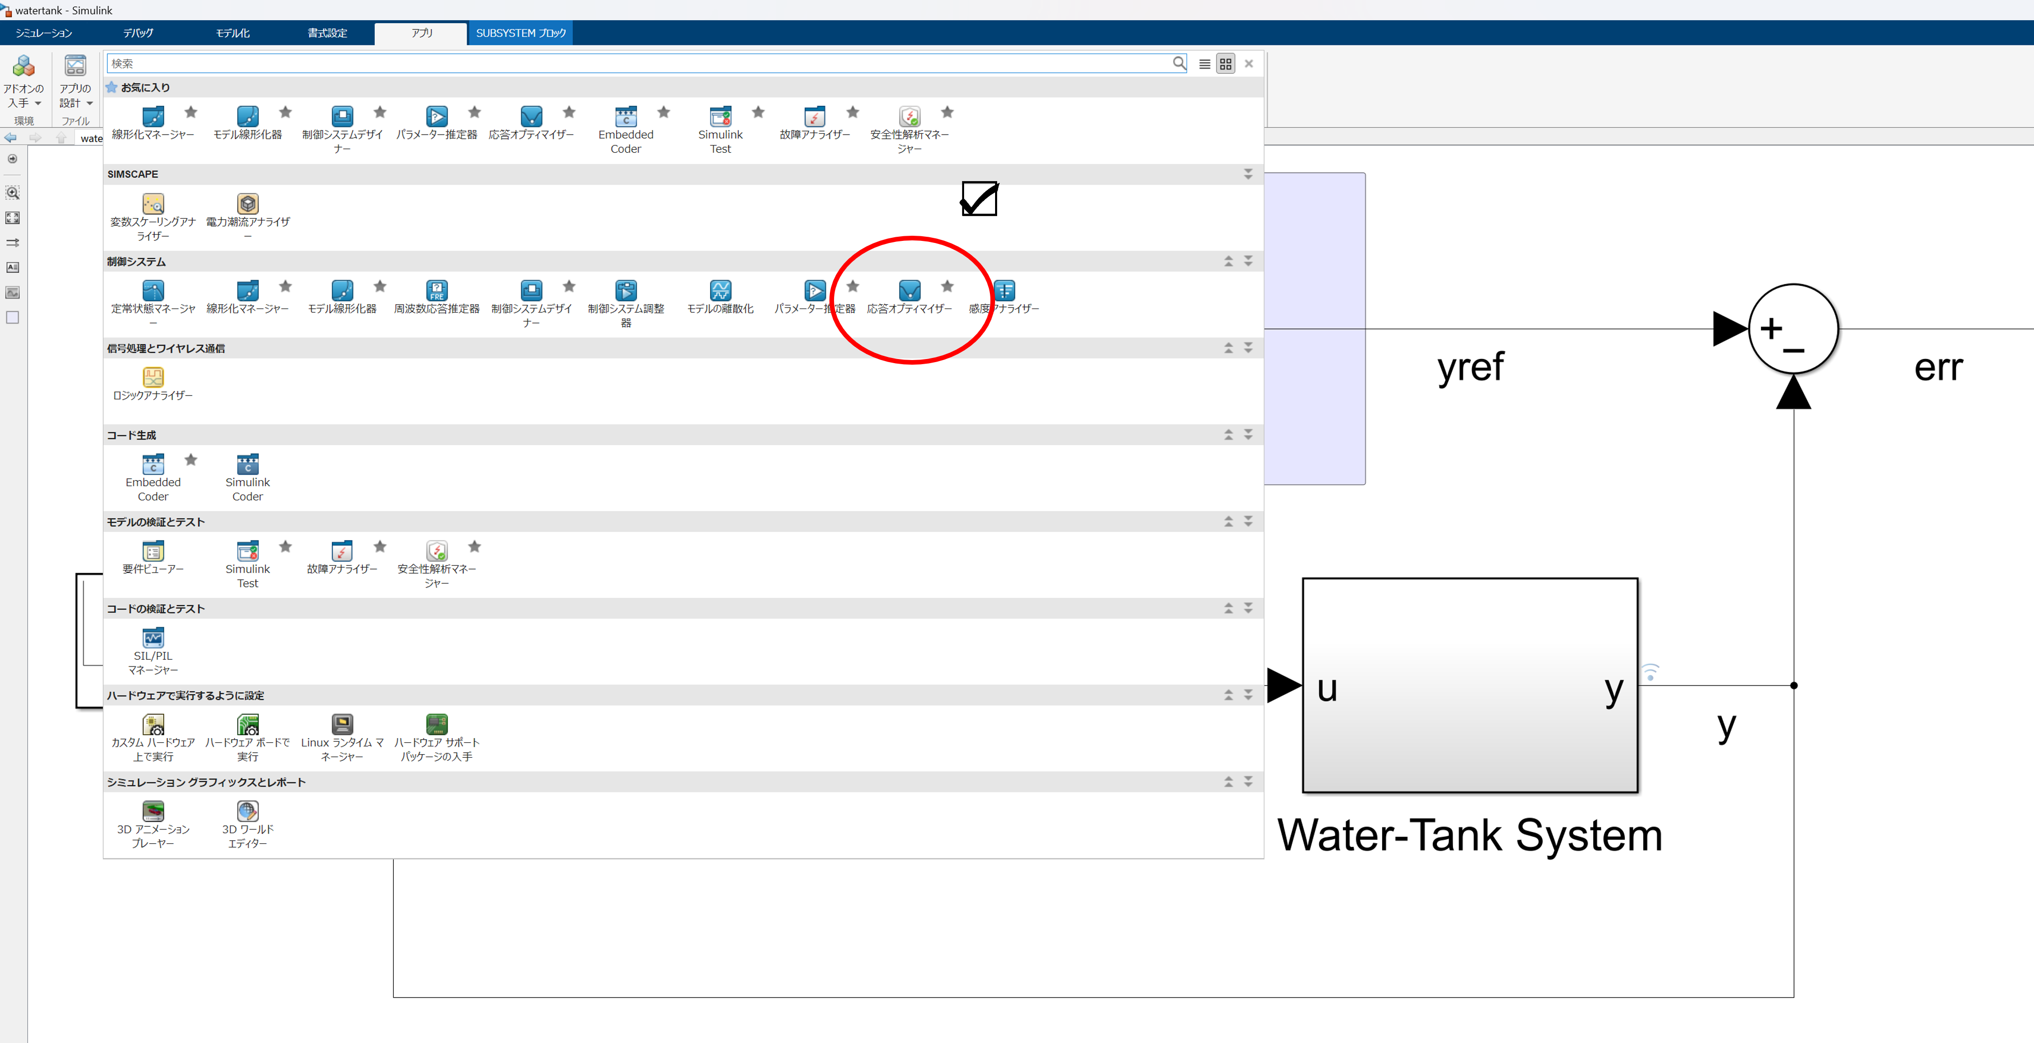Image resolution: width=2034 pixels, height=1043 pixels.
Task: Switch to the デバッグ tab
Action: click(x=138, y=33)
